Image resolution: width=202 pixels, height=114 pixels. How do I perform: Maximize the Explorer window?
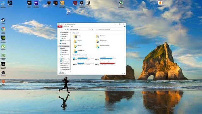[120, 24]
